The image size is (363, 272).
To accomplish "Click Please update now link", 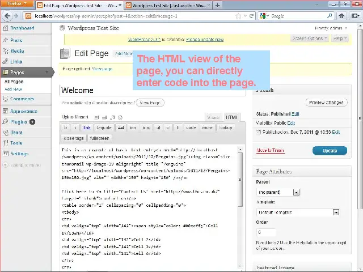I will [205, 39].
